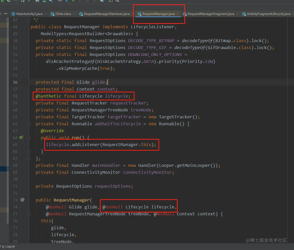Click diskCacheStrategyOf on line 53
294x250 pixels.
[70, 61]
